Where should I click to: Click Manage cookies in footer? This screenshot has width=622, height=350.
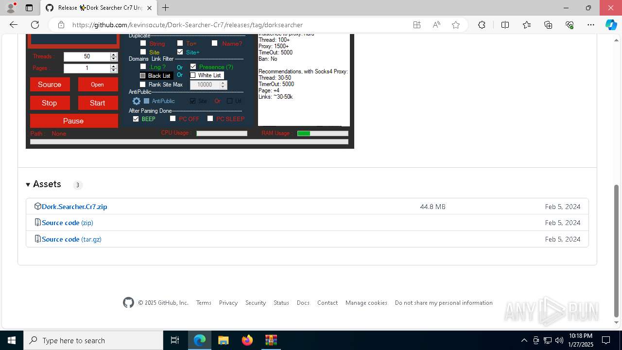pyautogui.click(x=366, y=303)
